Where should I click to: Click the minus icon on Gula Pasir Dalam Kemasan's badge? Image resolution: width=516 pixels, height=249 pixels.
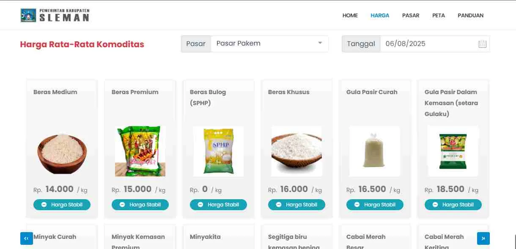tap(435, 204)
